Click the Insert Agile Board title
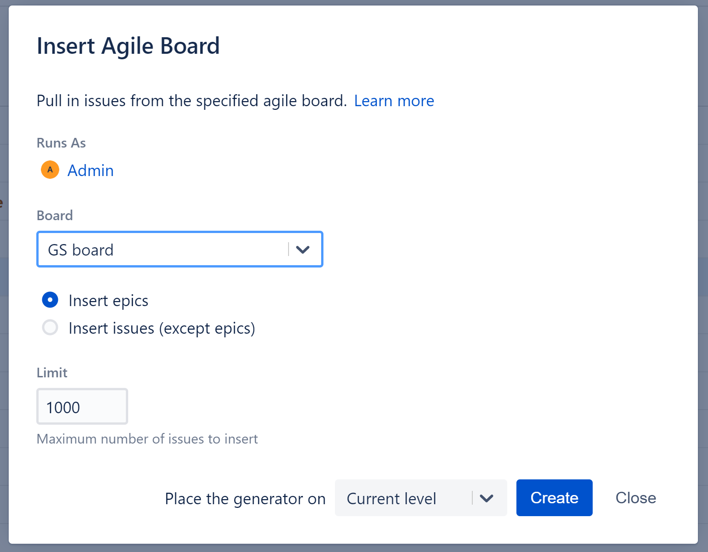The height and width of the screenshot is (552, 708). click(x=128, y=46)
